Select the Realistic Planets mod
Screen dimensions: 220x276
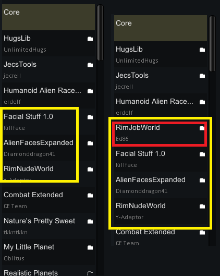(48, 270)
